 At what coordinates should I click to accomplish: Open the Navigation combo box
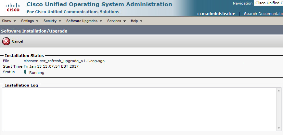click(x=268, y=3)
